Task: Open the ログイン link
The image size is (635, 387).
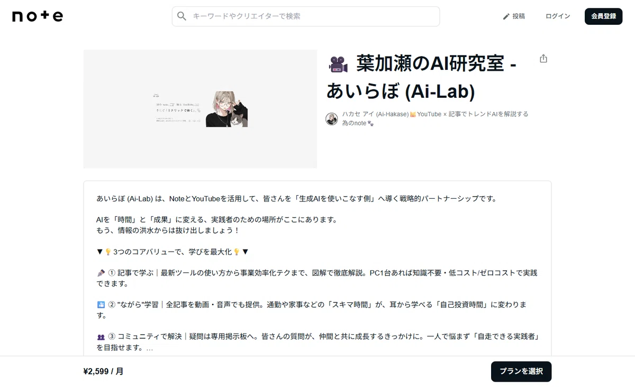Action: pyautogui.click(x=558, y=16)
